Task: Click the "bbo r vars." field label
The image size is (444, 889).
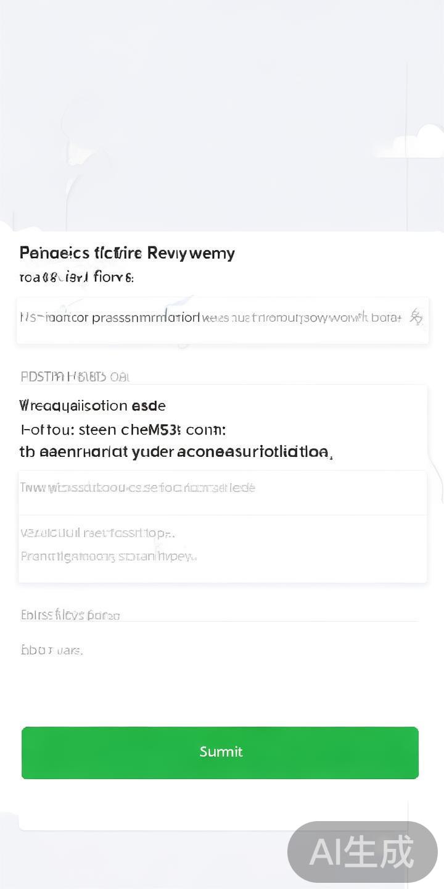Action: tap(52, 649)
